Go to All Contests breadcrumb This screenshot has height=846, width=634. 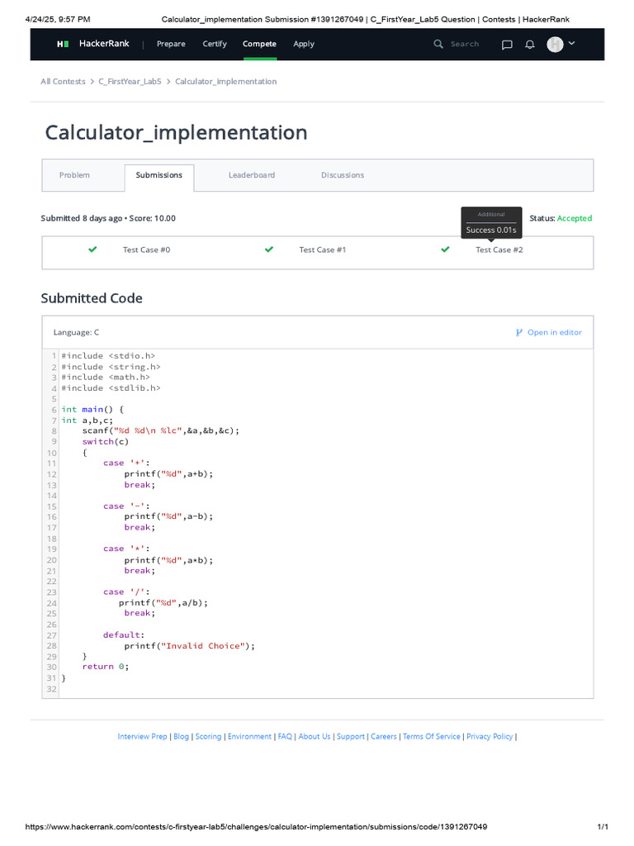(x=63, y=82)
